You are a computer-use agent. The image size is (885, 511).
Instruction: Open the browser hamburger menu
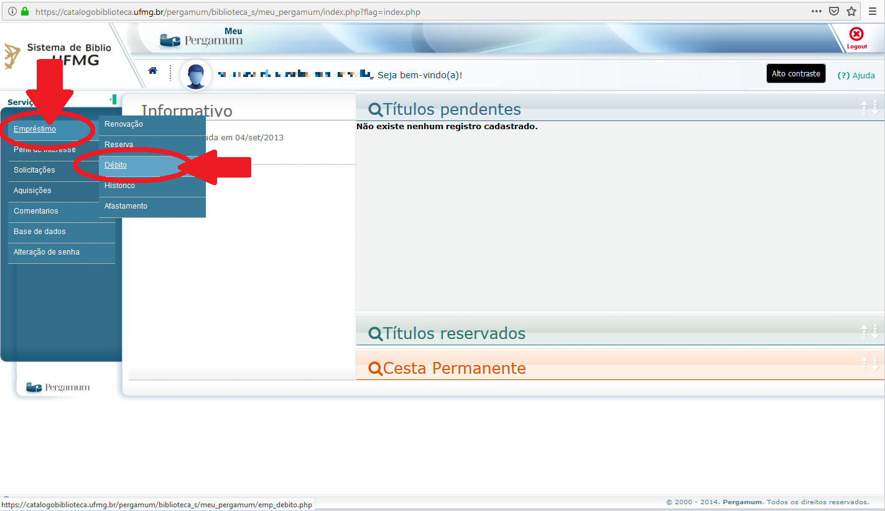click(873, 12)
